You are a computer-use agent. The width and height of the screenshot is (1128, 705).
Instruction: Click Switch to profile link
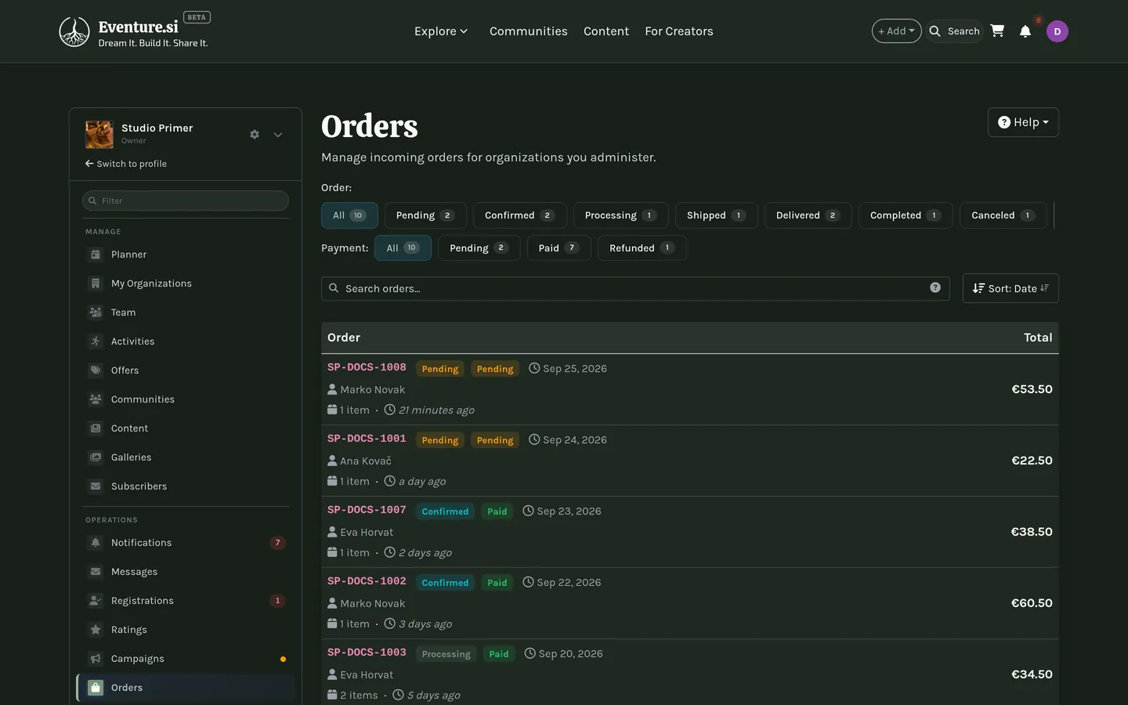click(x=126, y=164)
